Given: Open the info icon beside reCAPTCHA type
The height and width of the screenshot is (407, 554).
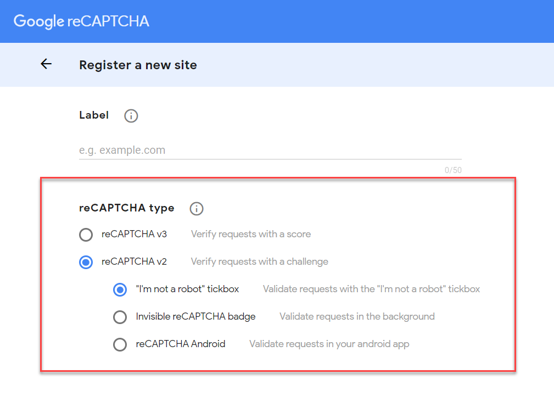Looking at the screenshot, I should (197, 209).
